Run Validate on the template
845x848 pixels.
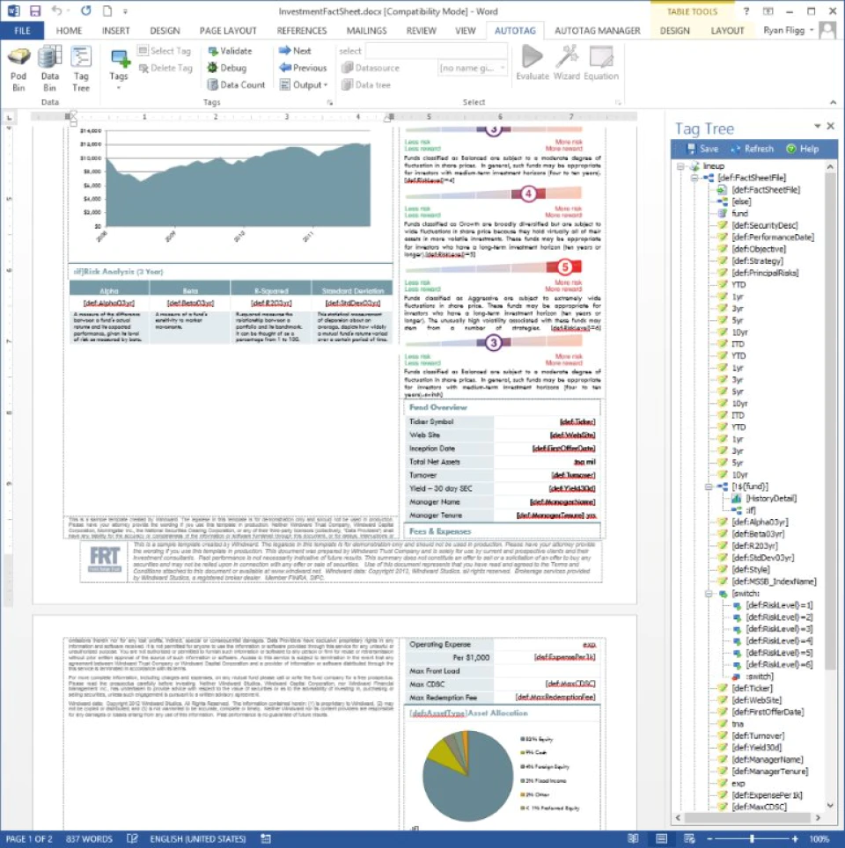[230, 51]
